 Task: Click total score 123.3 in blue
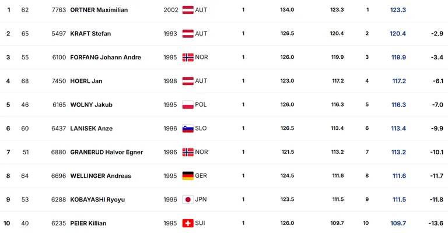(398, 10)
